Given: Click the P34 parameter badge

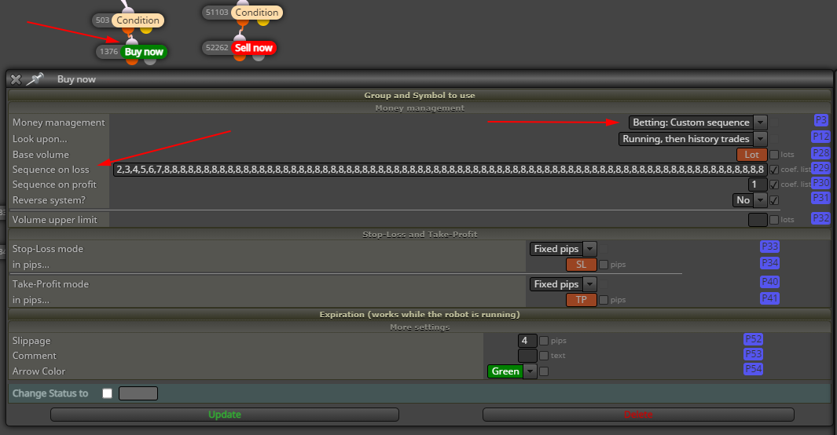Looking at the screenshot, I should (769, 263).
